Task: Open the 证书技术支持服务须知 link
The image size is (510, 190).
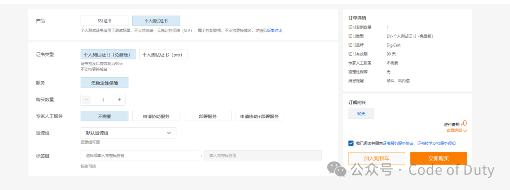Action: tap(436, 143)
